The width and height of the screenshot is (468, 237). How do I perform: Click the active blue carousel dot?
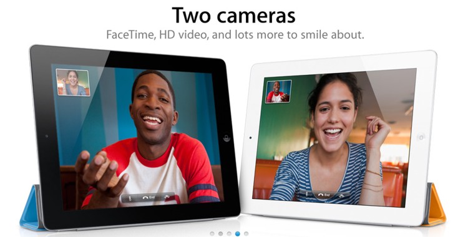pyautogui.click(x=238, y=233)
